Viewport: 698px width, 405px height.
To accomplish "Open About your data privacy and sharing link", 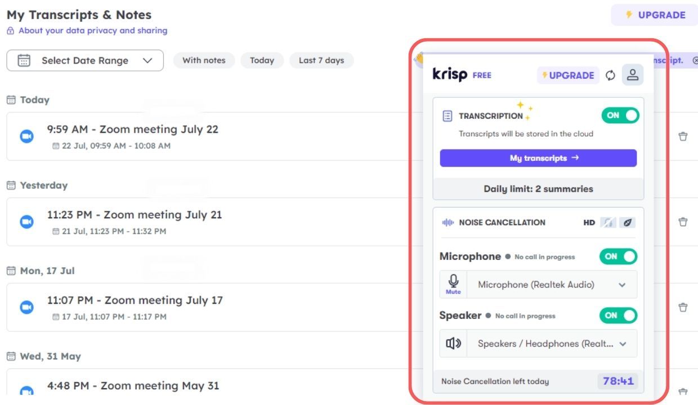I will [92, 30].
